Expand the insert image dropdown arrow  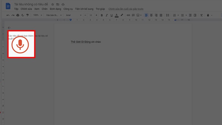click(x=141, y=15)
